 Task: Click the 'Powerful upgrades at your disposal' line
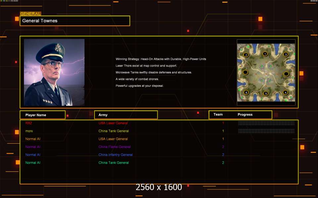click(140, 86)
